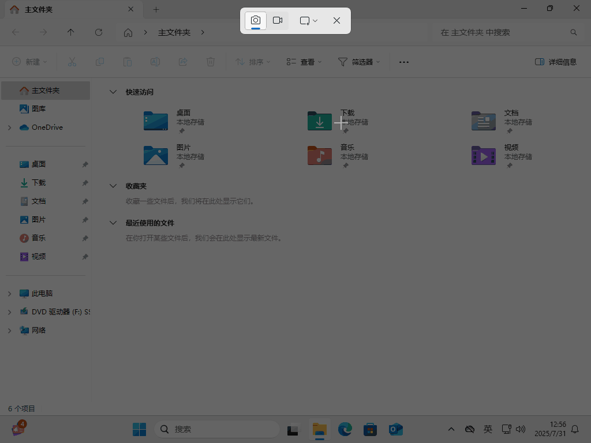Toggle the 详细信息 details pane

point(556,62)
